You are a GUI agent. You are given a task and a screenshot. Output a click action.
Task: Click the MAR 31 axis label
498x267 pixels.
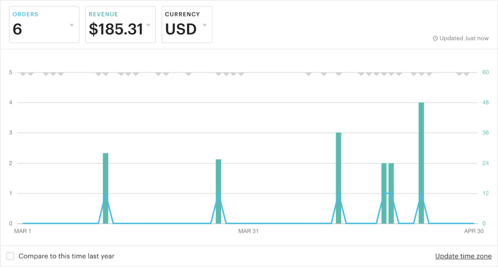coord(248,231)
